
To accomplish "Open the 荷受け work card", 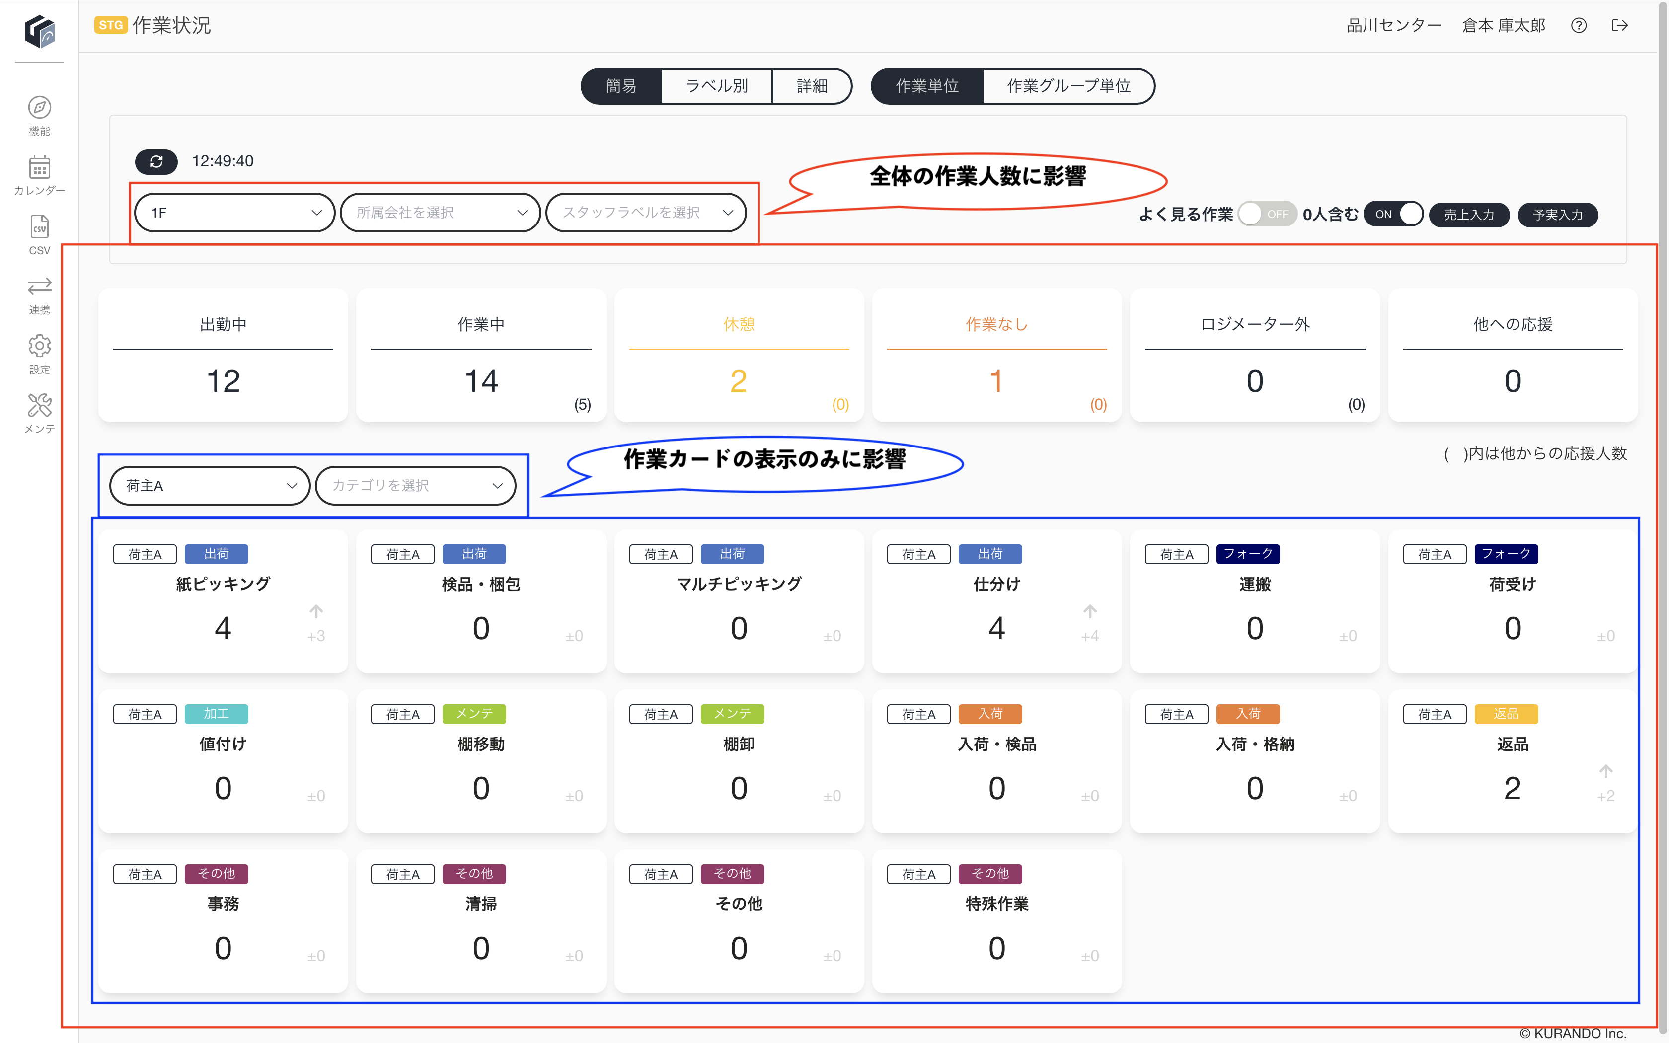I will (1513, 601).
